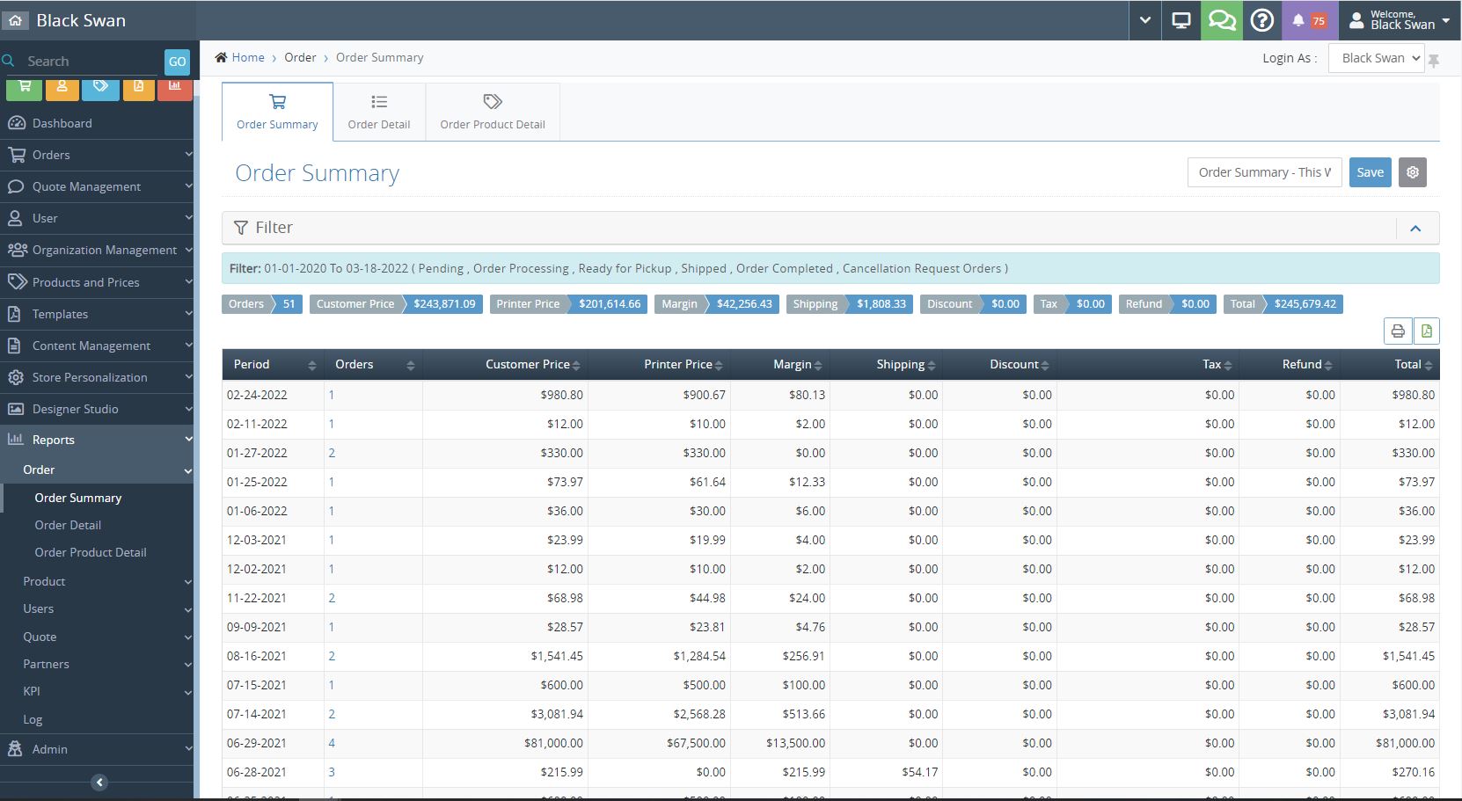
Task: Open the report settings gear icon
Action: (1413, 172)
